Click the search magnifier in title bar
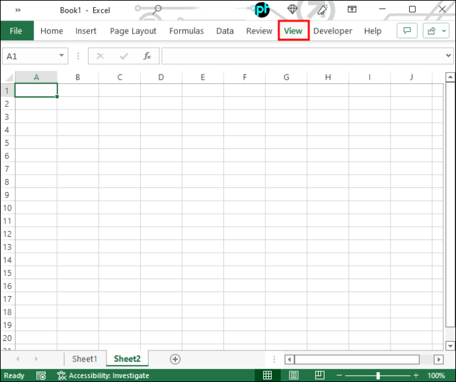 tap(157, 10)
